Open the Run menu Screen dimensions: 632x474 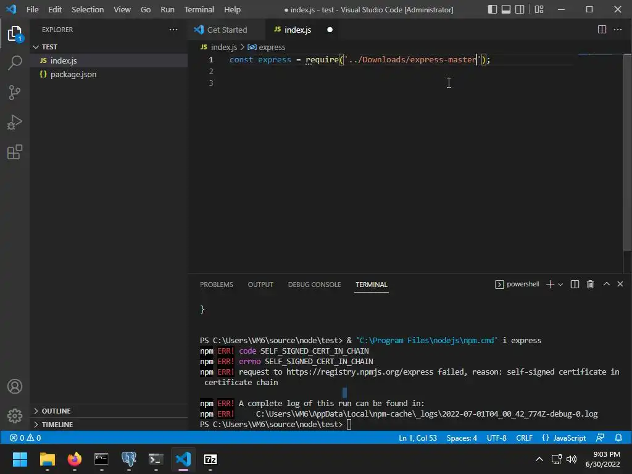[x=167, y=9]
